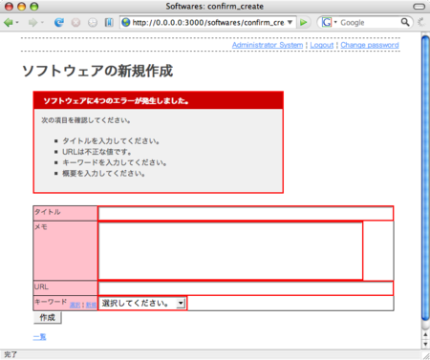Image resolution: width=430 pixels, height=360 pixels.
Task: Click the window resize grip in the corner
Action: [425, 355]
